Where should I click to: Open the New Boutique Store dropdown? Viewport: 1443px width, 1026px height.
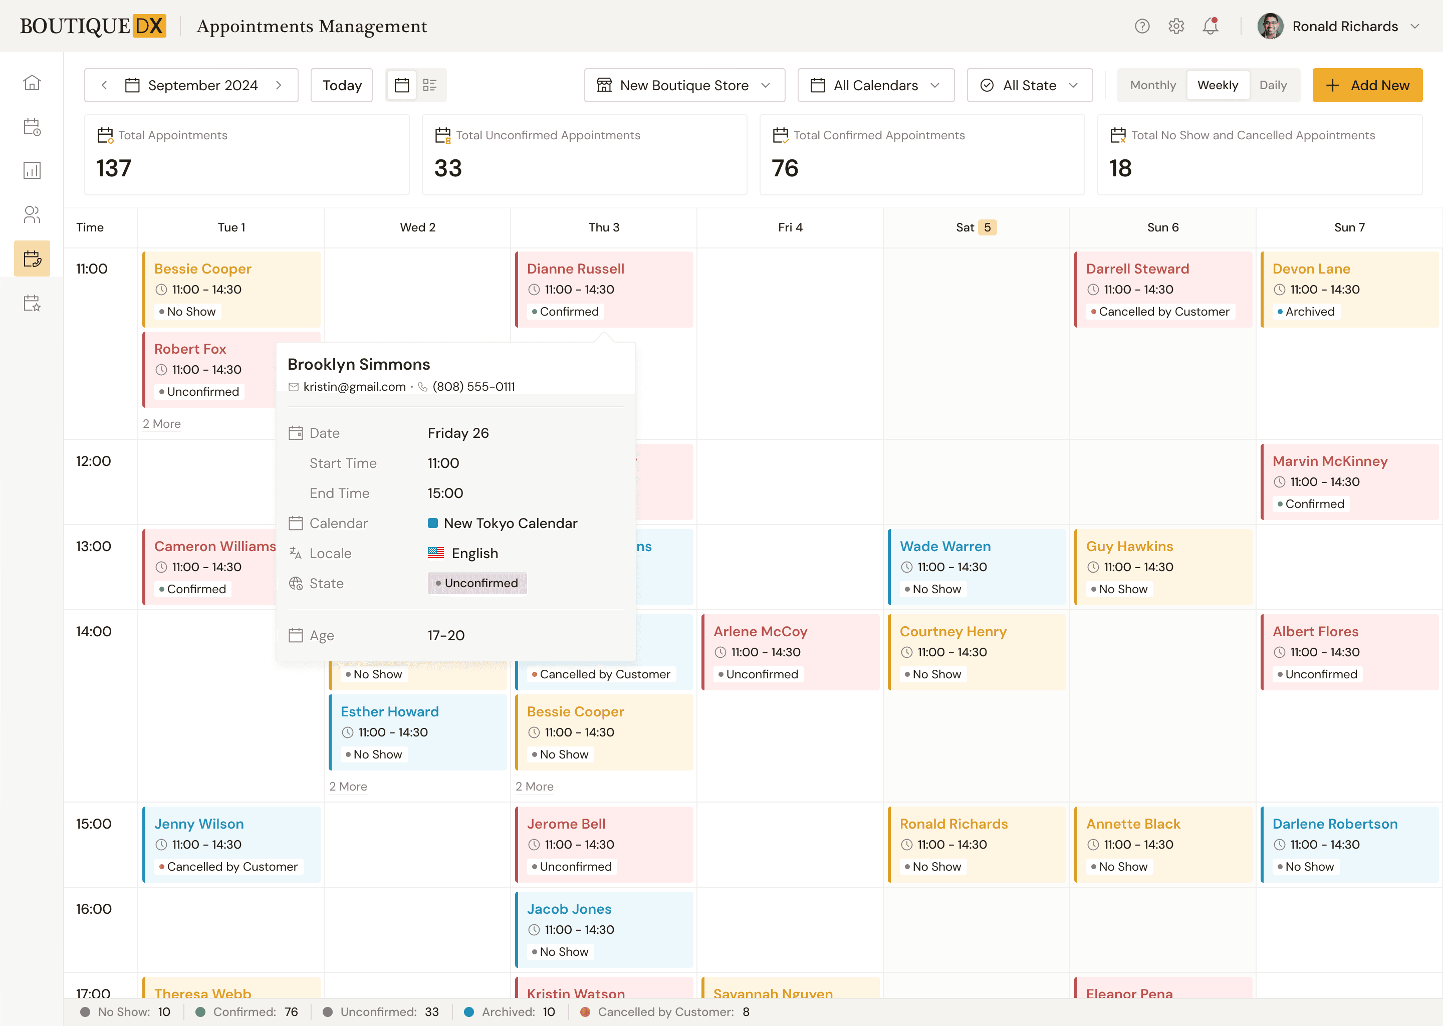click(x=684, y=85)
